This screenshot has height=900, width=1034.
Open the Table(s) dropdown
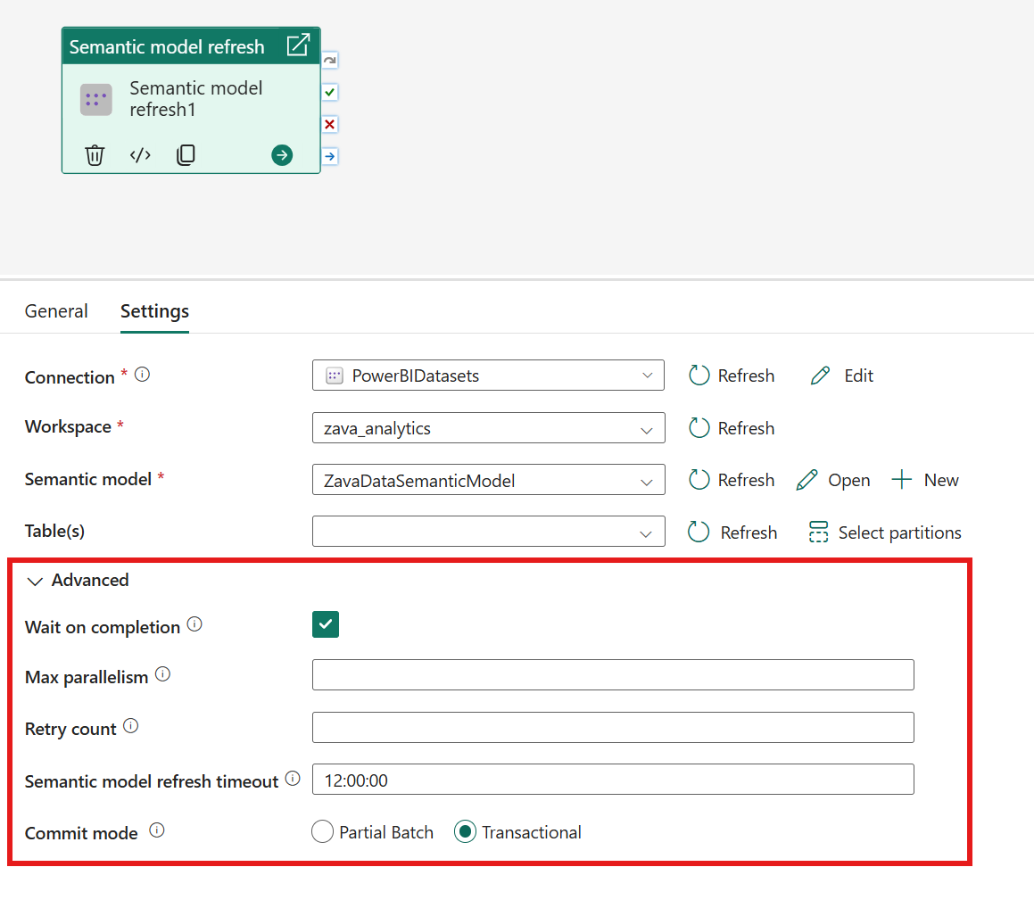pyautogui.click(x=488, y=532)
